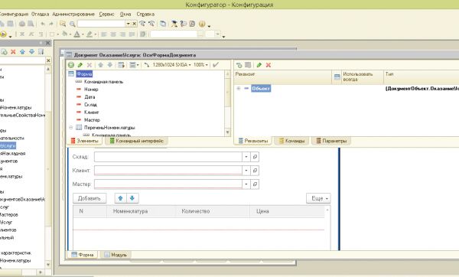Collapse the ПереченьНоменклатуры tree node
This screenshot has width=459, height=277.
(71, 127)
